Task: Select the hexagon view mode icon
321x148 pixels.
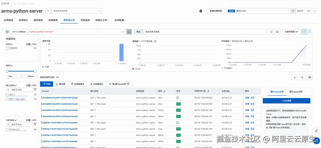Action: [304, 32]
